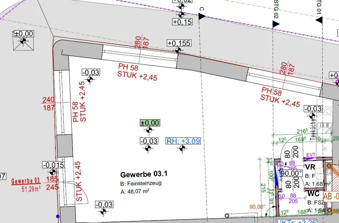
Task: Click the black section arrow labeled C
Action: [x=202, y=16]
